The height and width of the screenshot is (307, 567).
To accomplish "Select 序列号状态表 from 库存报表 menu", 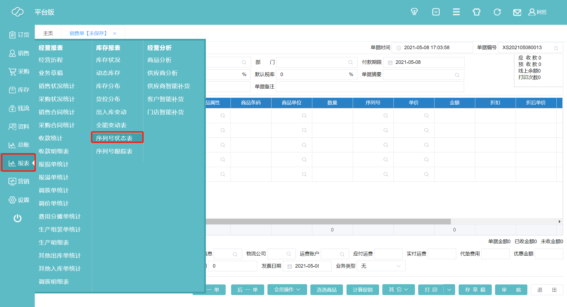I will coord(114,138).
